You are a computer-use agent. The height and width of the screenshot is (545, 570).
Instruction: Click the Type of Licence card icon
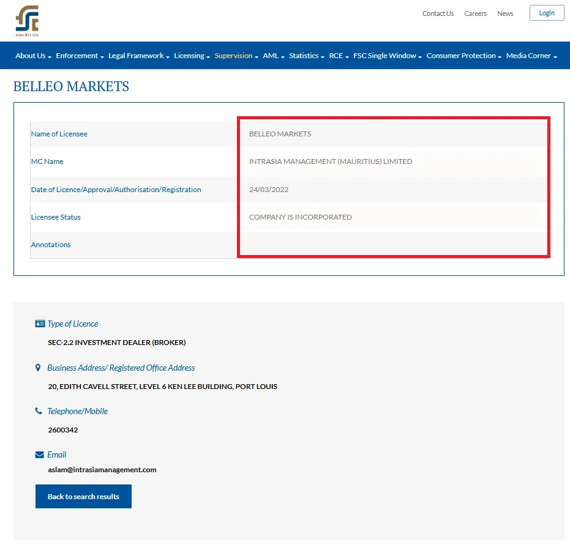click(40, 324)
